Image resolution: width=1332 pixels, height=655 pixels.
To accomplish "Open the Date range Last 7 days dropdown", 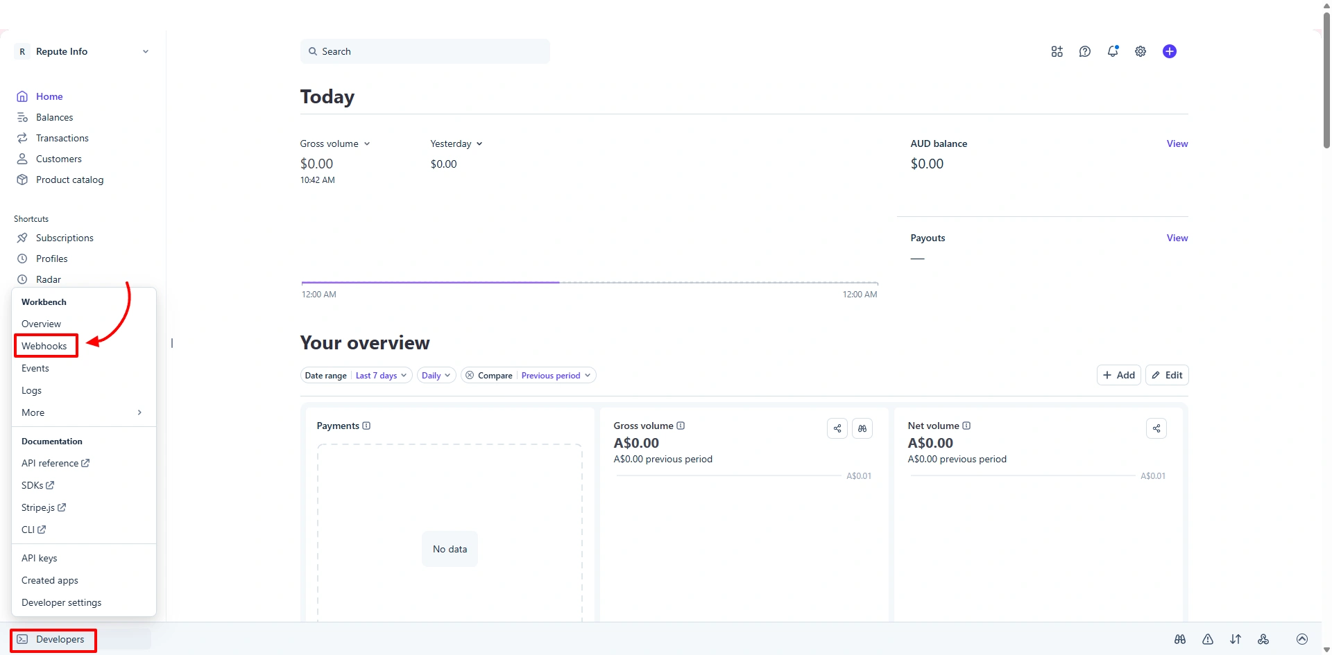I will point(379,375).
